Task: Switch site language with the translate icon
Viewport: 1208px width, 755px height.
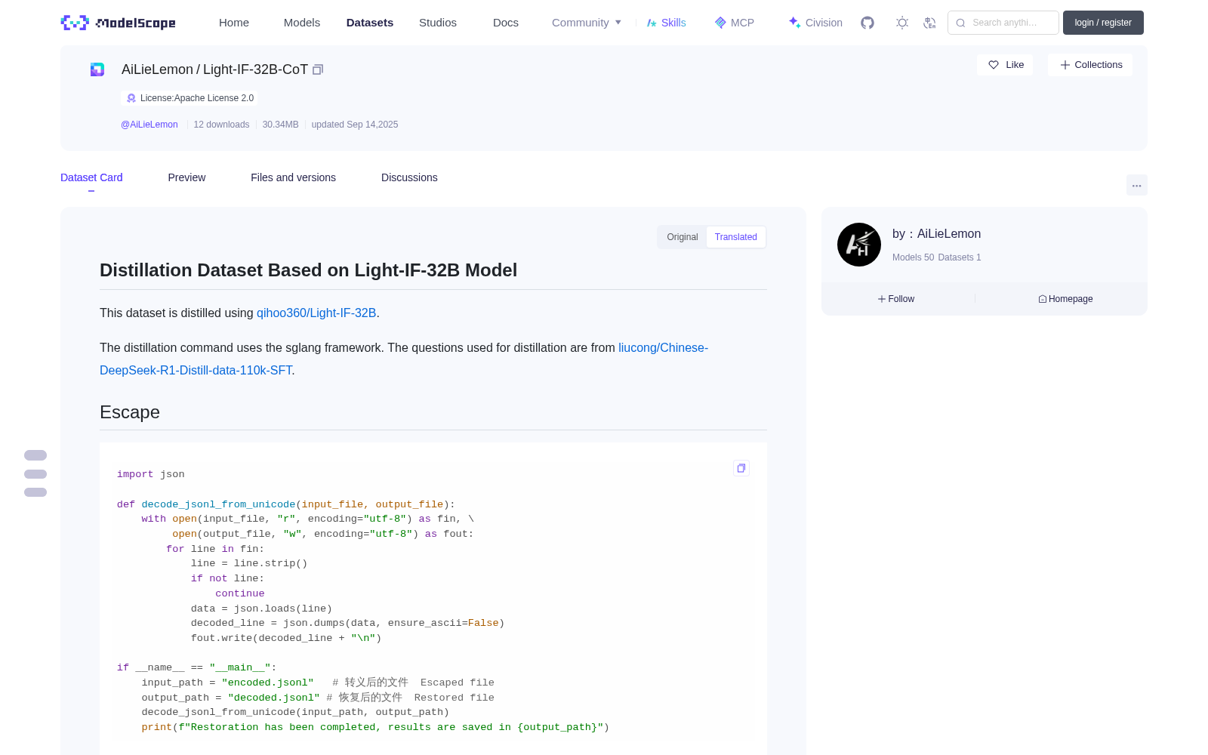Action: [929, 23]
